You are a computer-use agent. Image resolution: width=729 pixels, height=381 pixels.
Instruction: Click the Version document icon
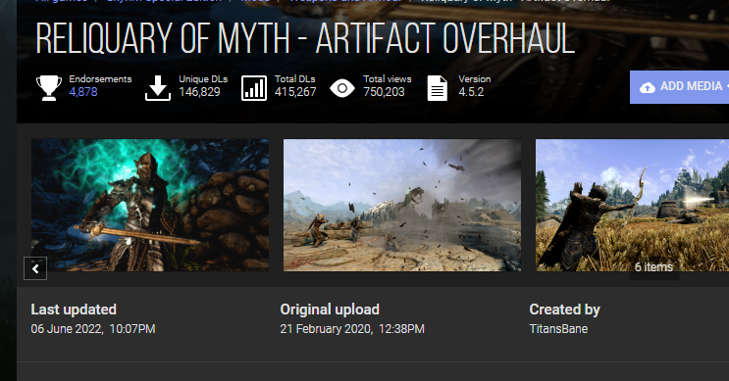pos(438,88)
